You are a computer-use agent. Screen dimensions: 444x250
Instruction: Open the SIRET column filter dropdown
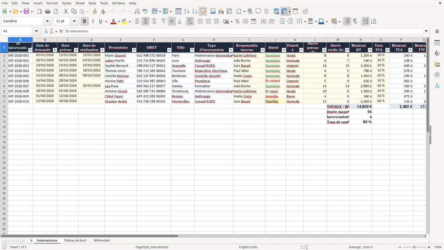pyautogui.click(x=169, y=50)
